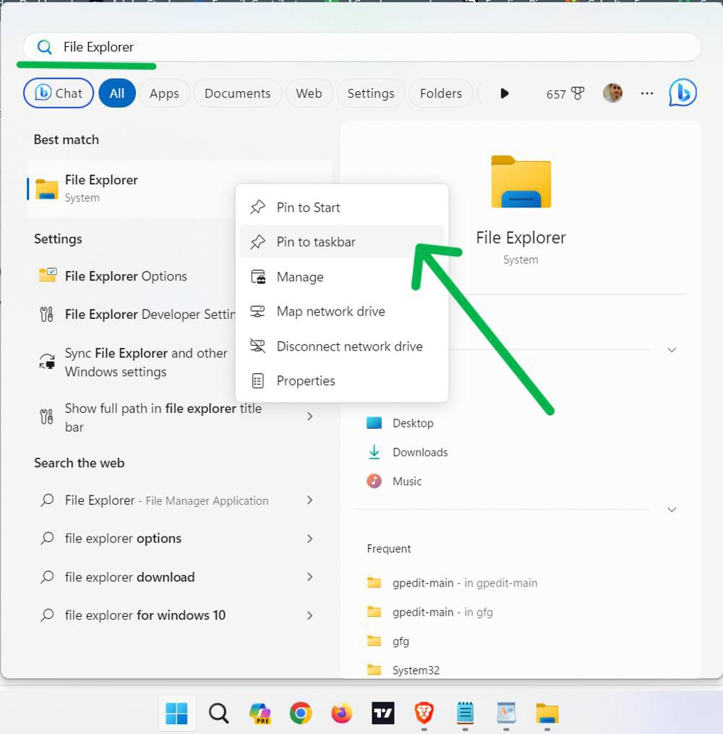The width and height of the screenshot is (723, 734).
Task: Open Copilot preview from taskbar
Action: tap(260, 714)
